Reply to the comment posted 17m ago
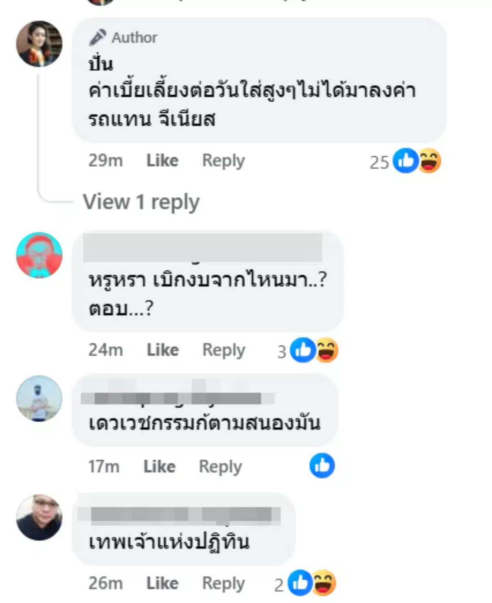The width and height of the screenshot is (492, 603). click(221, 466)
